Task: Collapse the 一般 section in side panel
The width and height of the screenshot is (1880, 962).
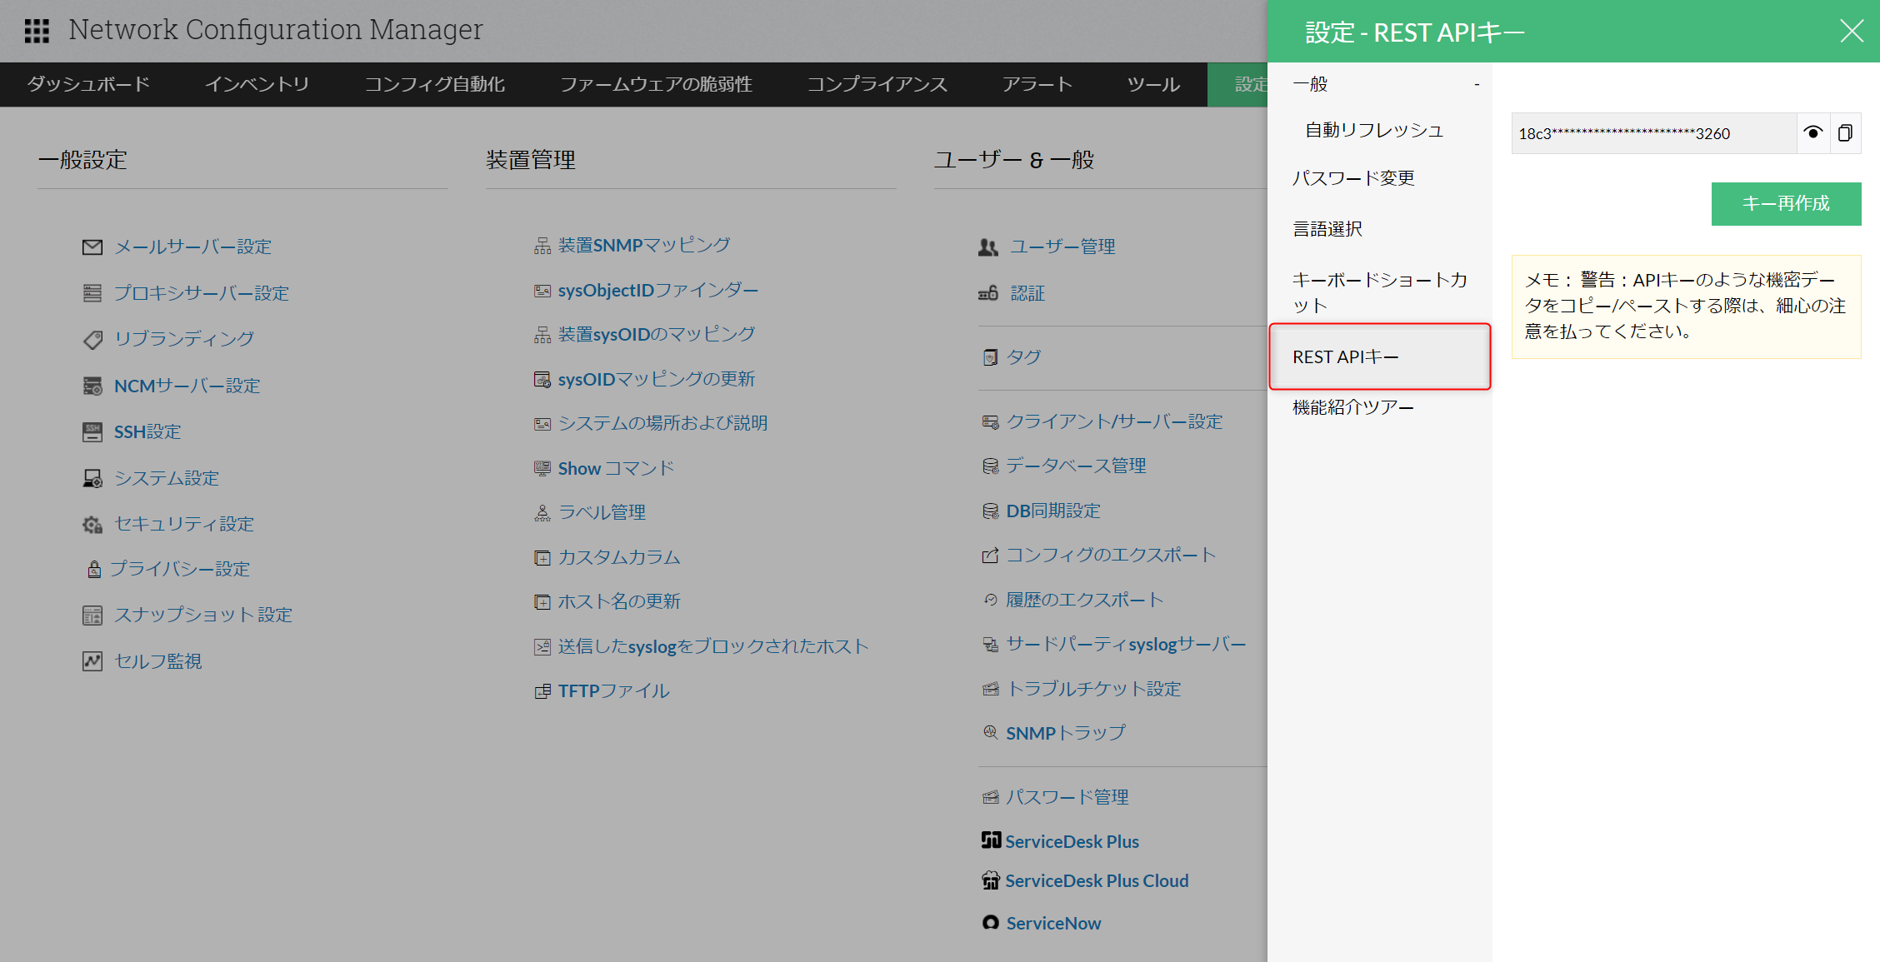Action: (1476, 84)
